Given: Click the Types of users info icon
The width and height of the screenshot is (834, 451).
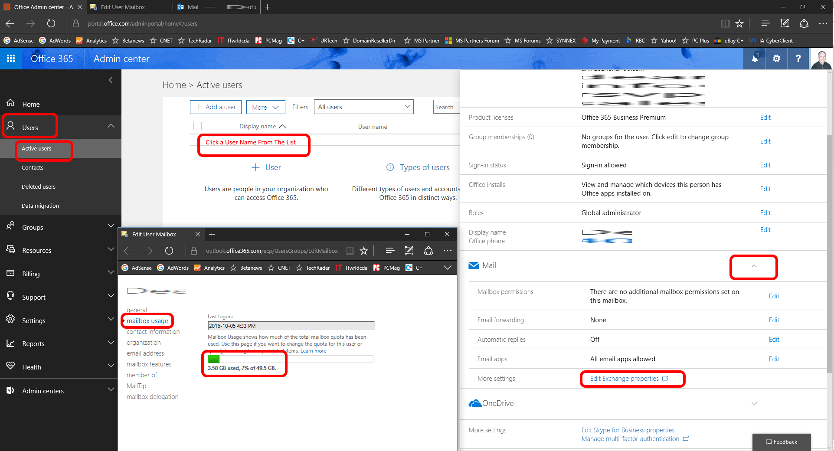Looking at the screenshot, I should (390, 167).
